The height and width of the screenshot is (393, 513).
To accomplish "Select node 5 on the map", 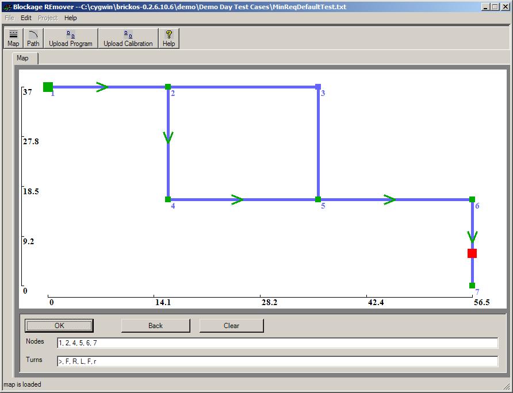I will point(317,199).
